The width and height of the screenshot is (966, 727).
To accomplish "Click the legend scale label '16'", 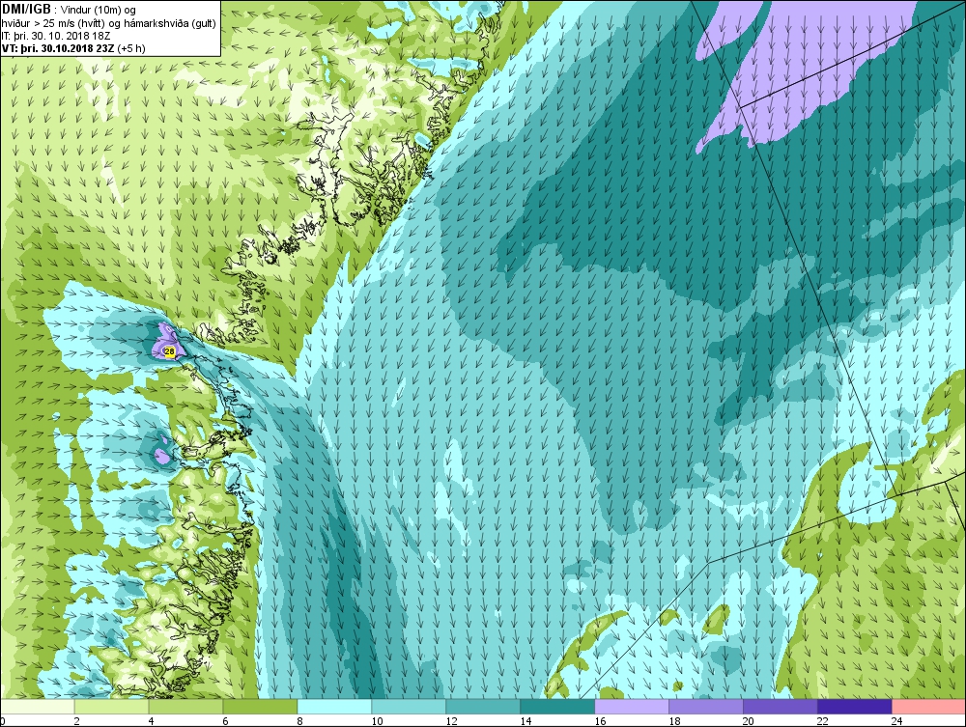I will [x=600, y=721].
